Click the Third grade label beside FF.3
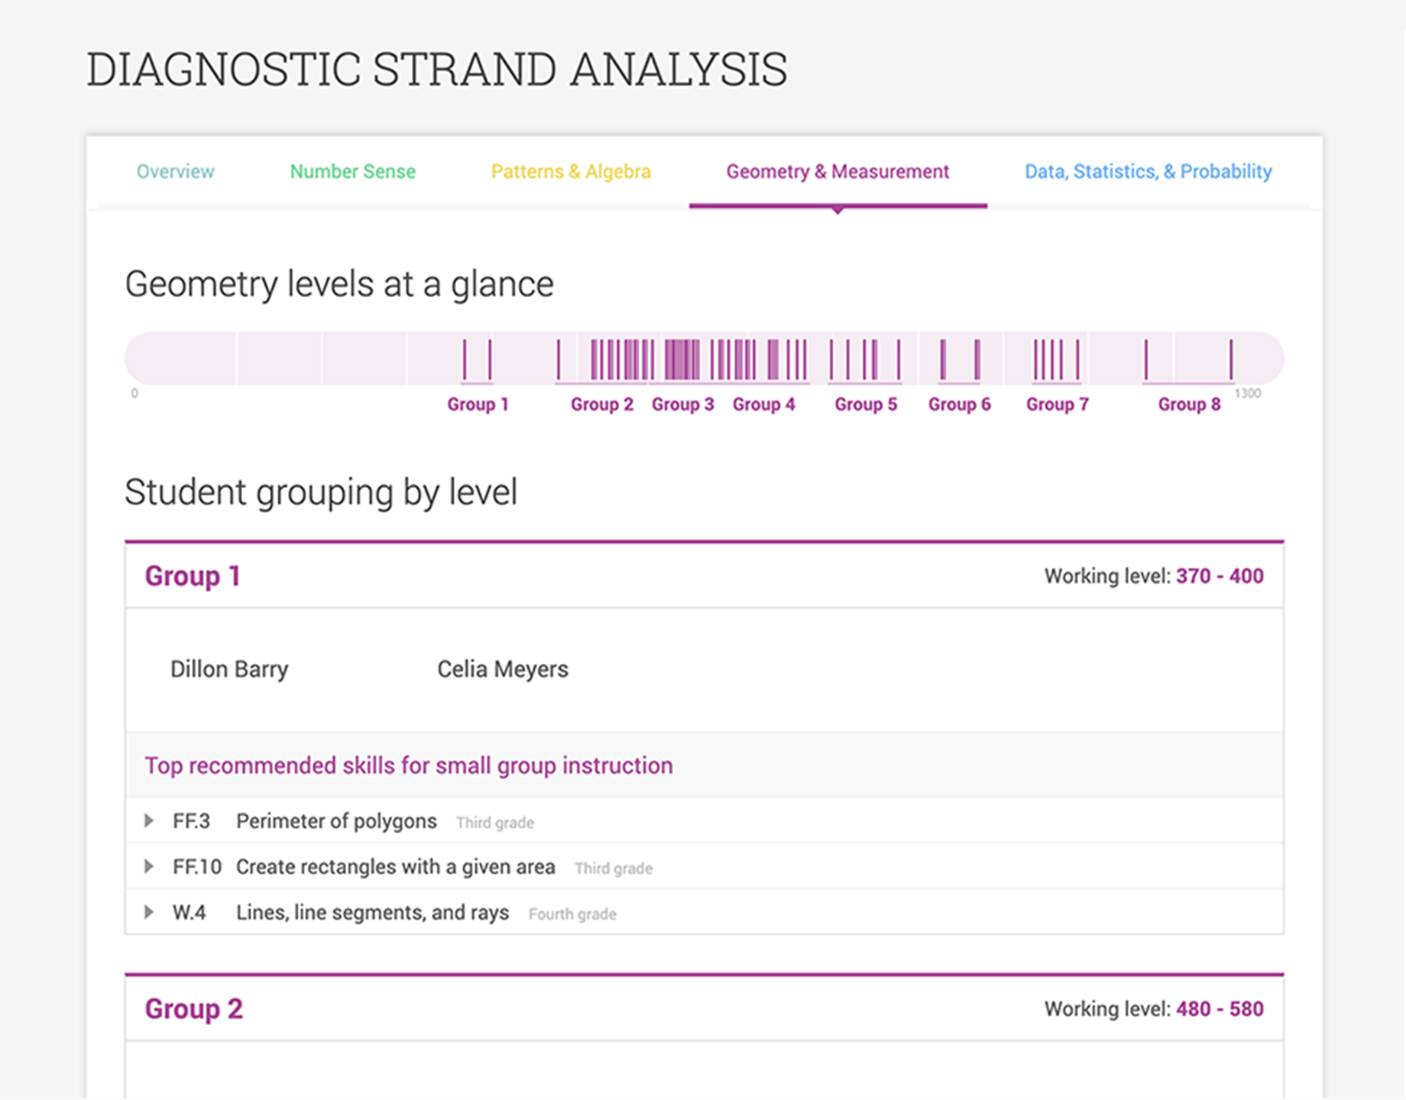Viewport: 1406px width, 1100px height. click(x=494, y=823)
